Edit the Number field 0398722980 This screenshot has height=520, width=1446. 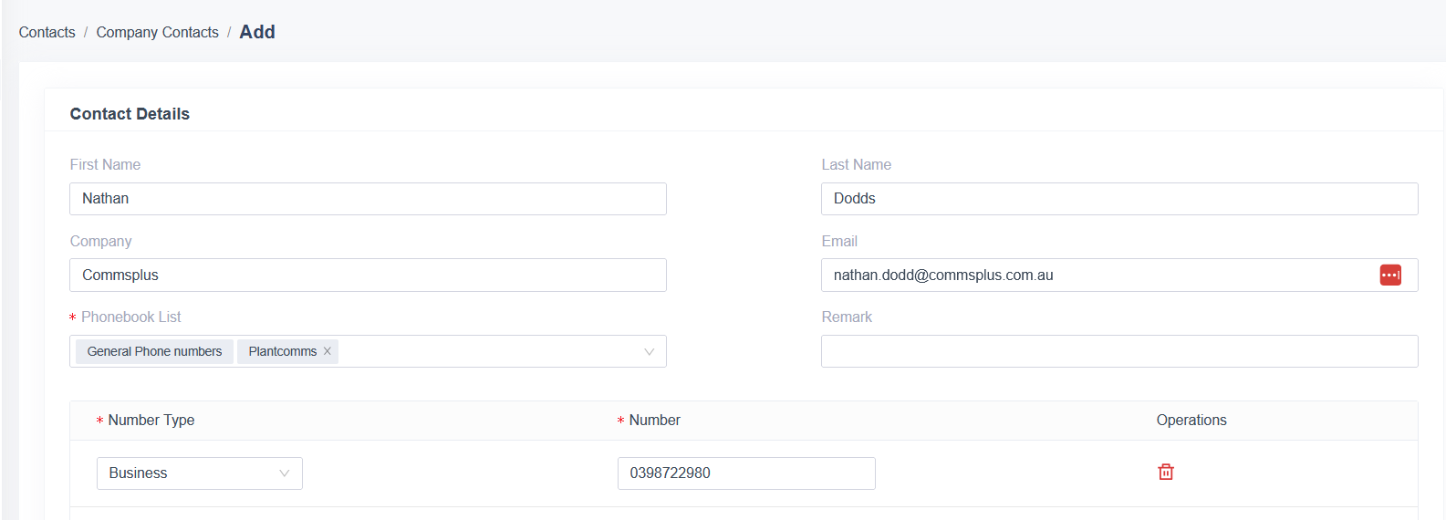(x=746, y=473)
